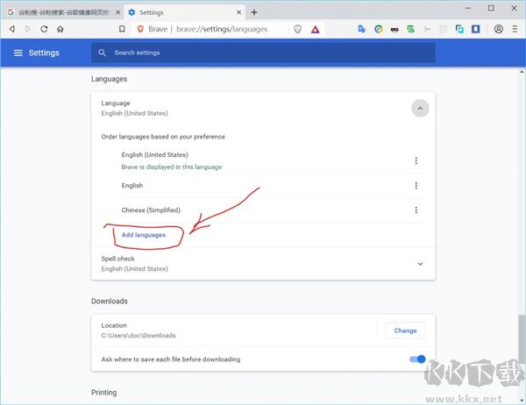Click the Downloads heading
Image resolution: width=526 pixels, height=405 pixels.
(110, 301)
